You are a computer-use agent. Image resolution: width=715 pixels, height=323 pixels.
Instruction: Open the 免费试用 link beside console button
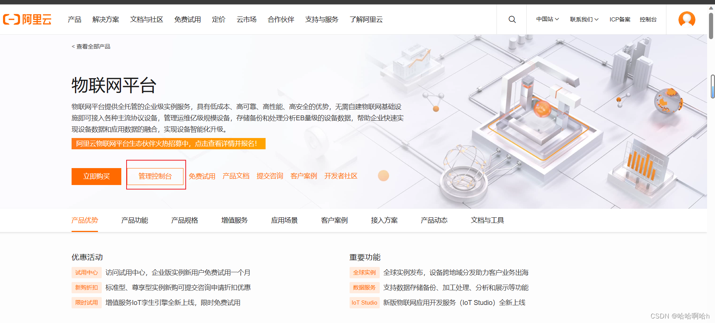point(202,176)
